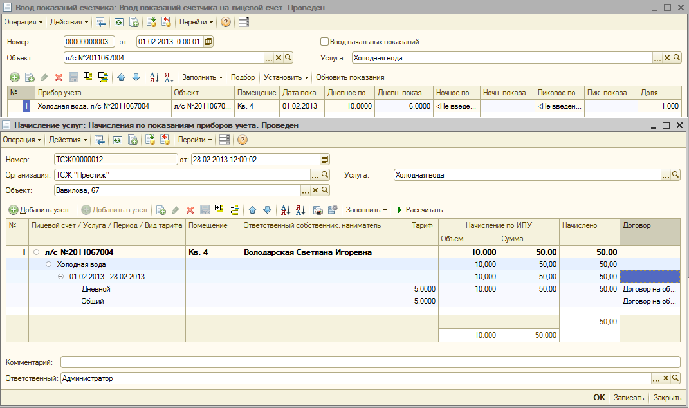Click 'Обновить показания' button
The width and height of the screenshot is (689, 408).
(350, 77)
